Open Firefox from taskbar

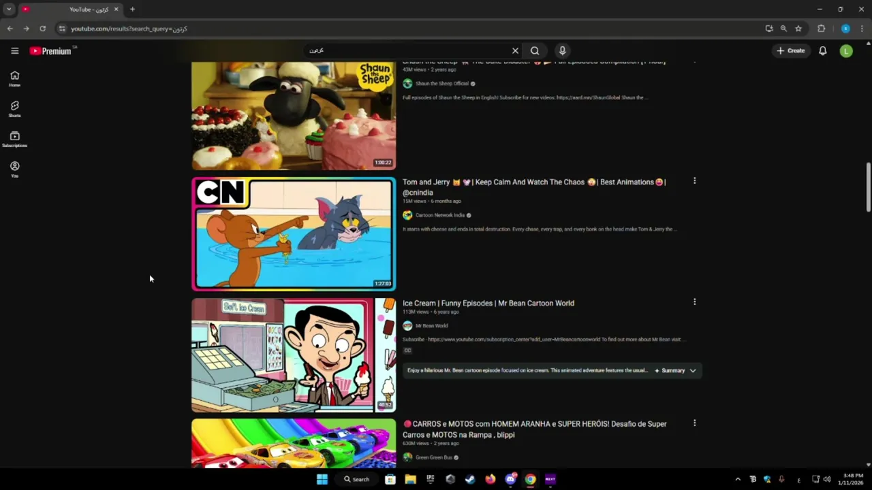490,479
